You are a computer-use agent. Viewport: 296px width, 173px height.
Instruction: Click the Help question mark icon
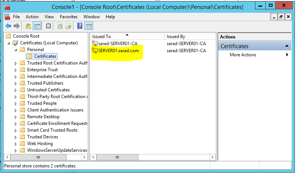coord(80,26)
